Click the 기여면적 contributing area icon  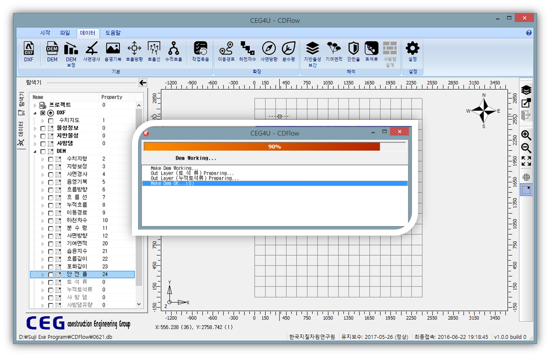(334, 48)
